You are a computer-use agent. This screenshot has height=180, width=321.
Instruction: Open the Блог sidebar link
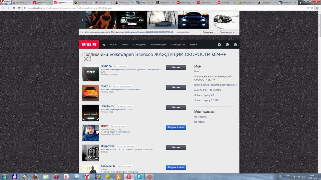tap(197, 71)
